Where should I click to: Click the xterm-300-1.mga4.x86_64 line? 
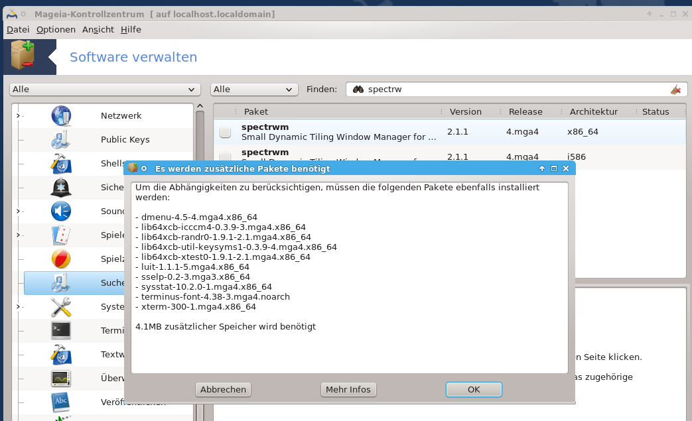pyautogui.click(x=196, y=307)
